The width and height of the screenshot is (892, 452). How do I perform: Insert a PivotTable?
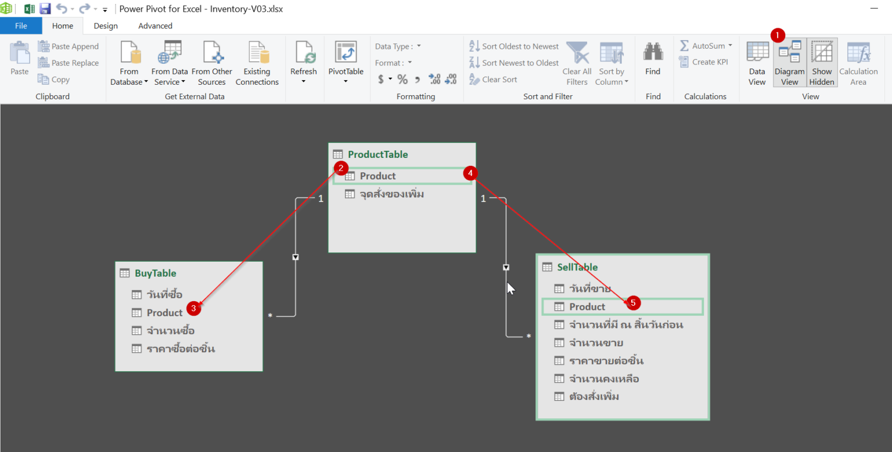(x=346, y=63)
